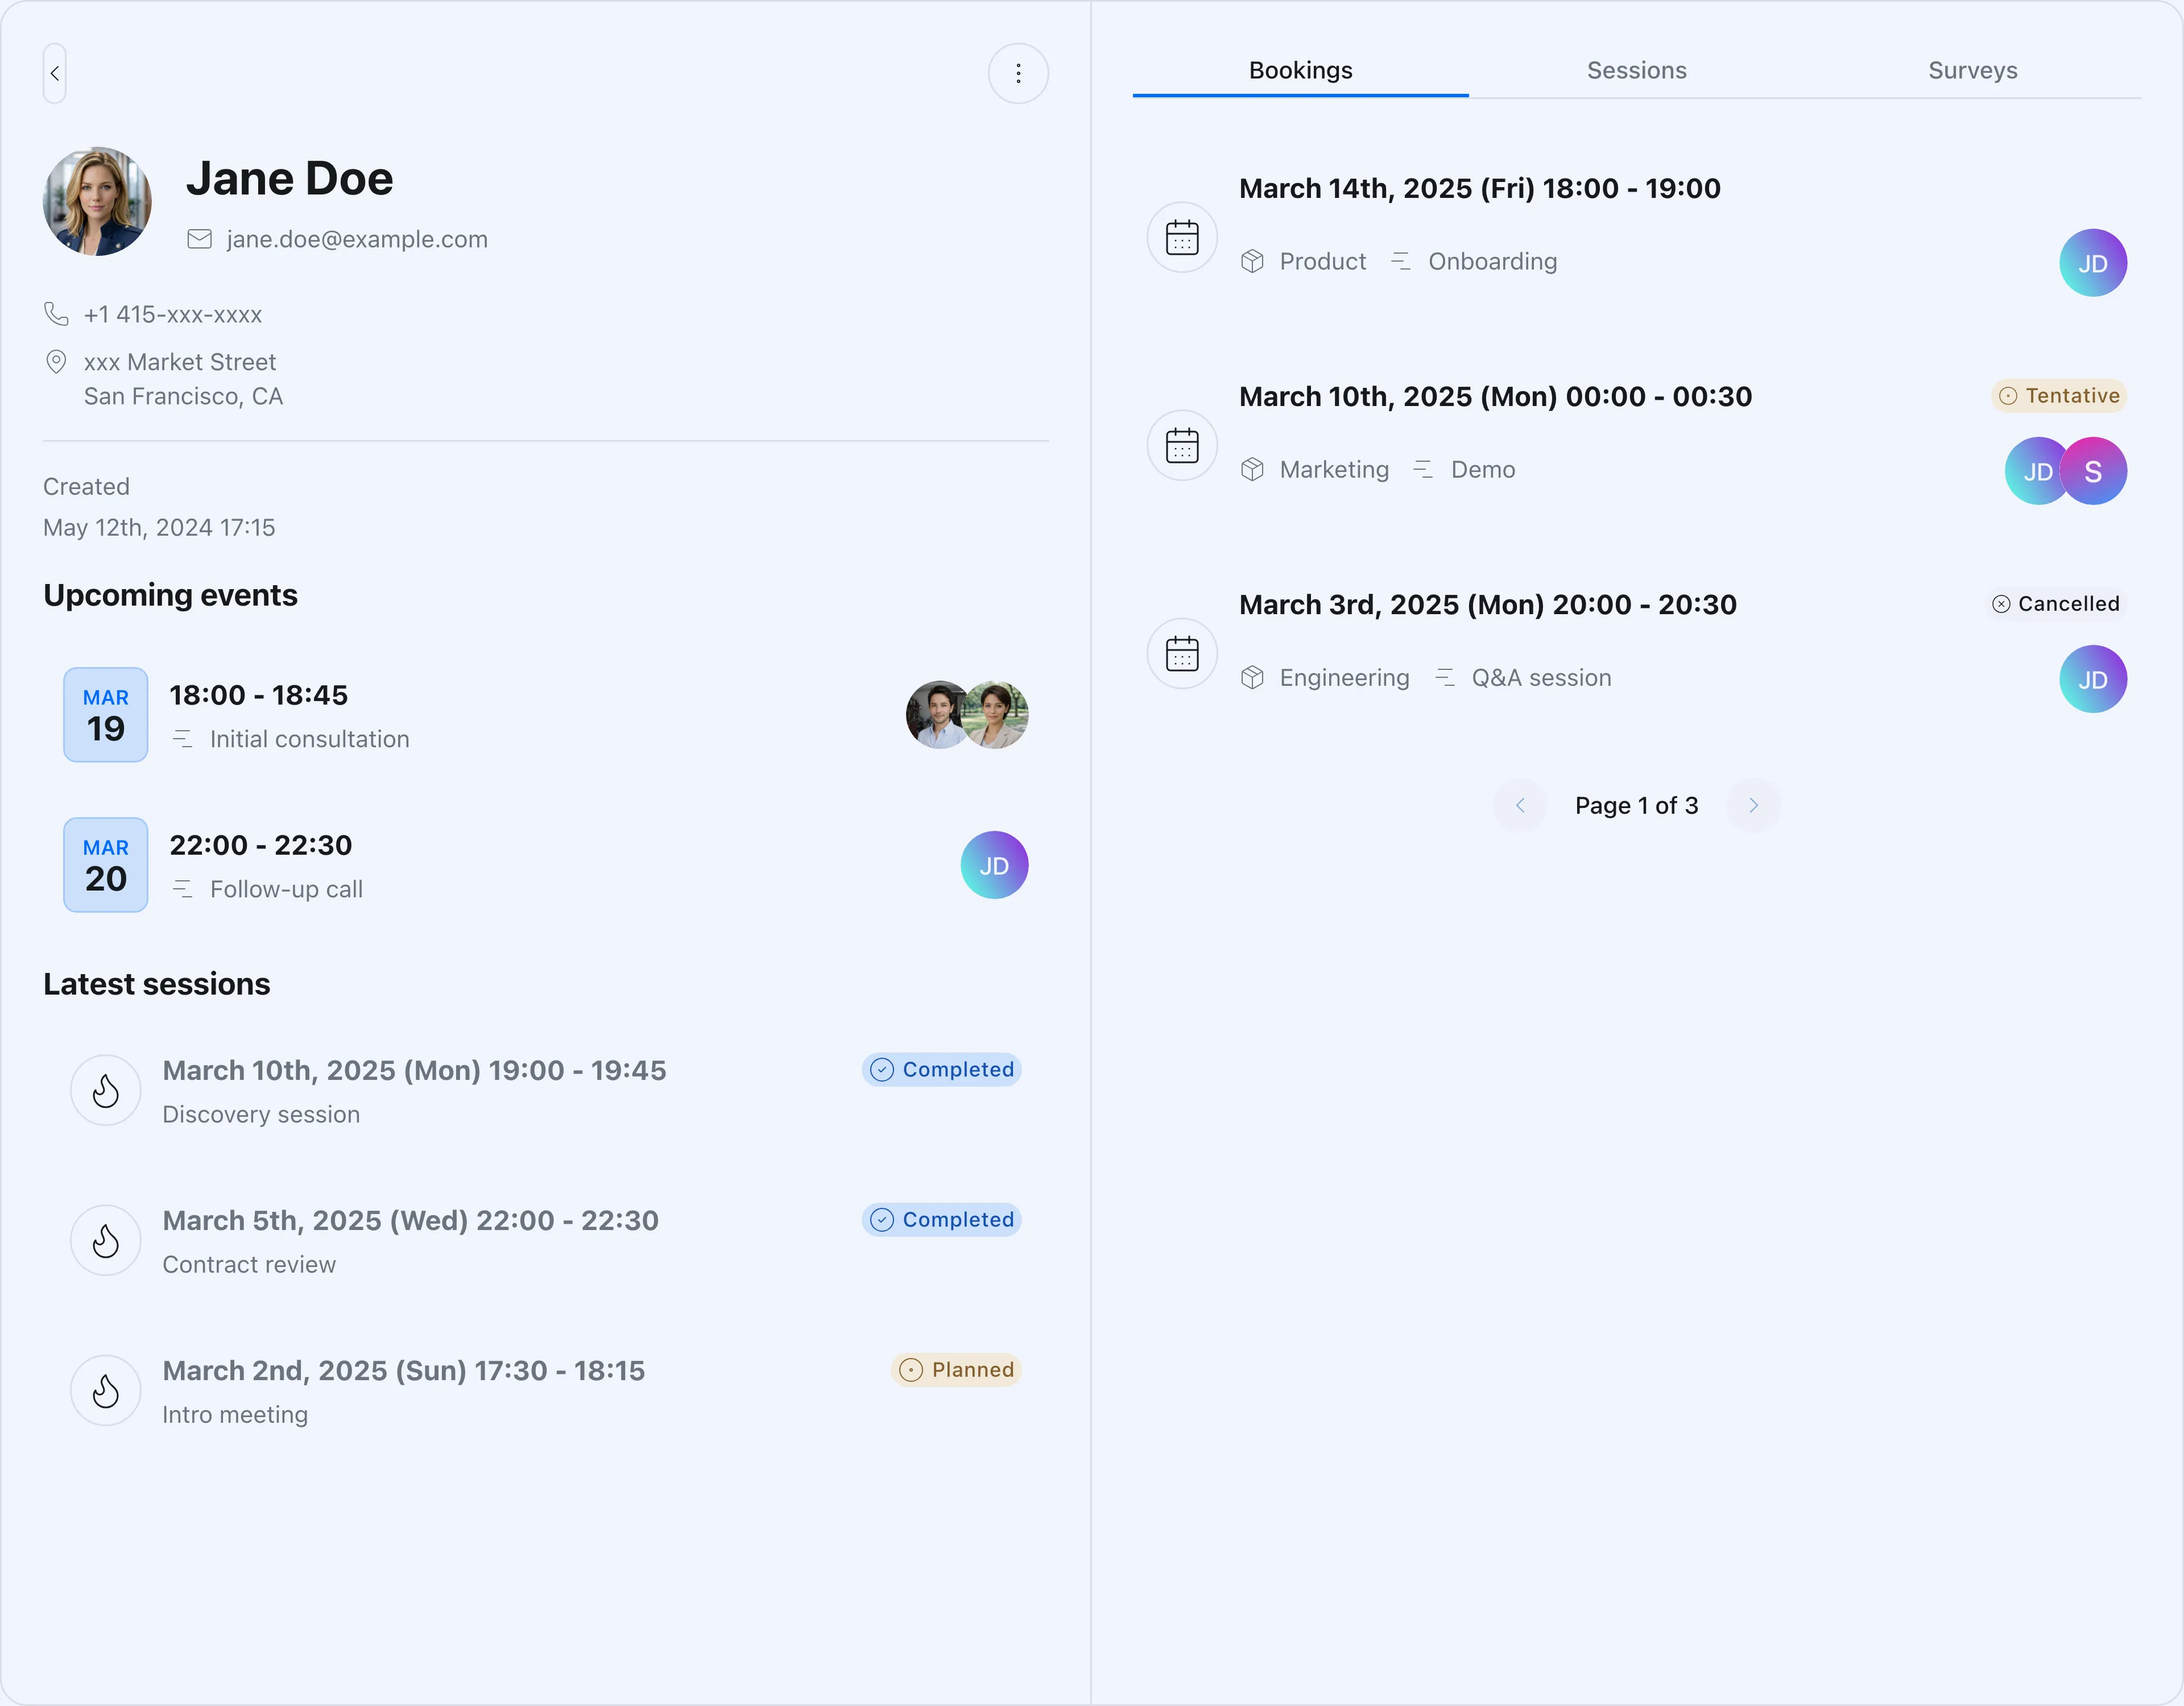Switch to the Surveys tab

point(1972,70)
